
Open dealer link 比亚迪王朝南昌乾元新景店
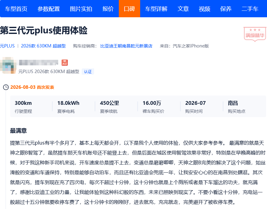tap(126, 46)
